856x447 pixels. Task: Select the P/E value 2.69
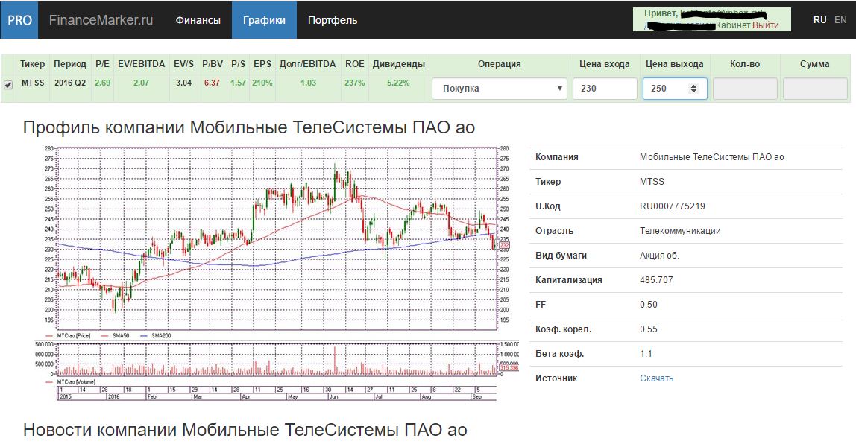(102, 83)
